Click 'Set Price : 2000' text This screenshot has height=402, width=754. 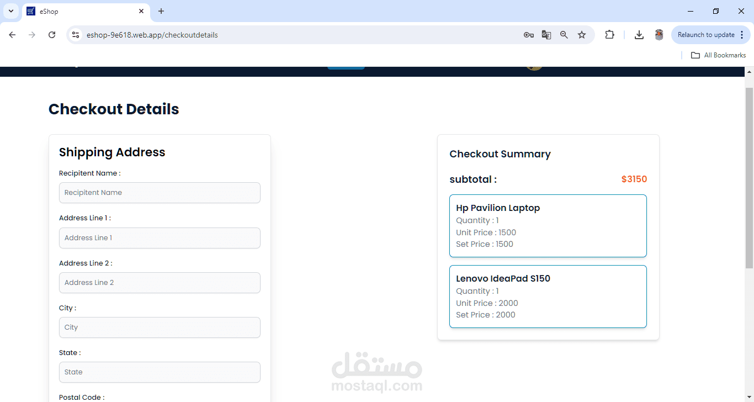pyautogui.click(x=486, y=315)
